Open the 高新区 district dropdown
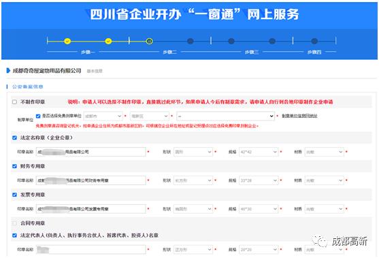Image resolution: width=379 pixels, height=258 pixels. coord(150,116)
